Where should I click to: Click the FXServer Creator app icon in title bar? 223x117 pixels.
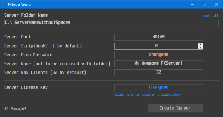click(5, 4)
